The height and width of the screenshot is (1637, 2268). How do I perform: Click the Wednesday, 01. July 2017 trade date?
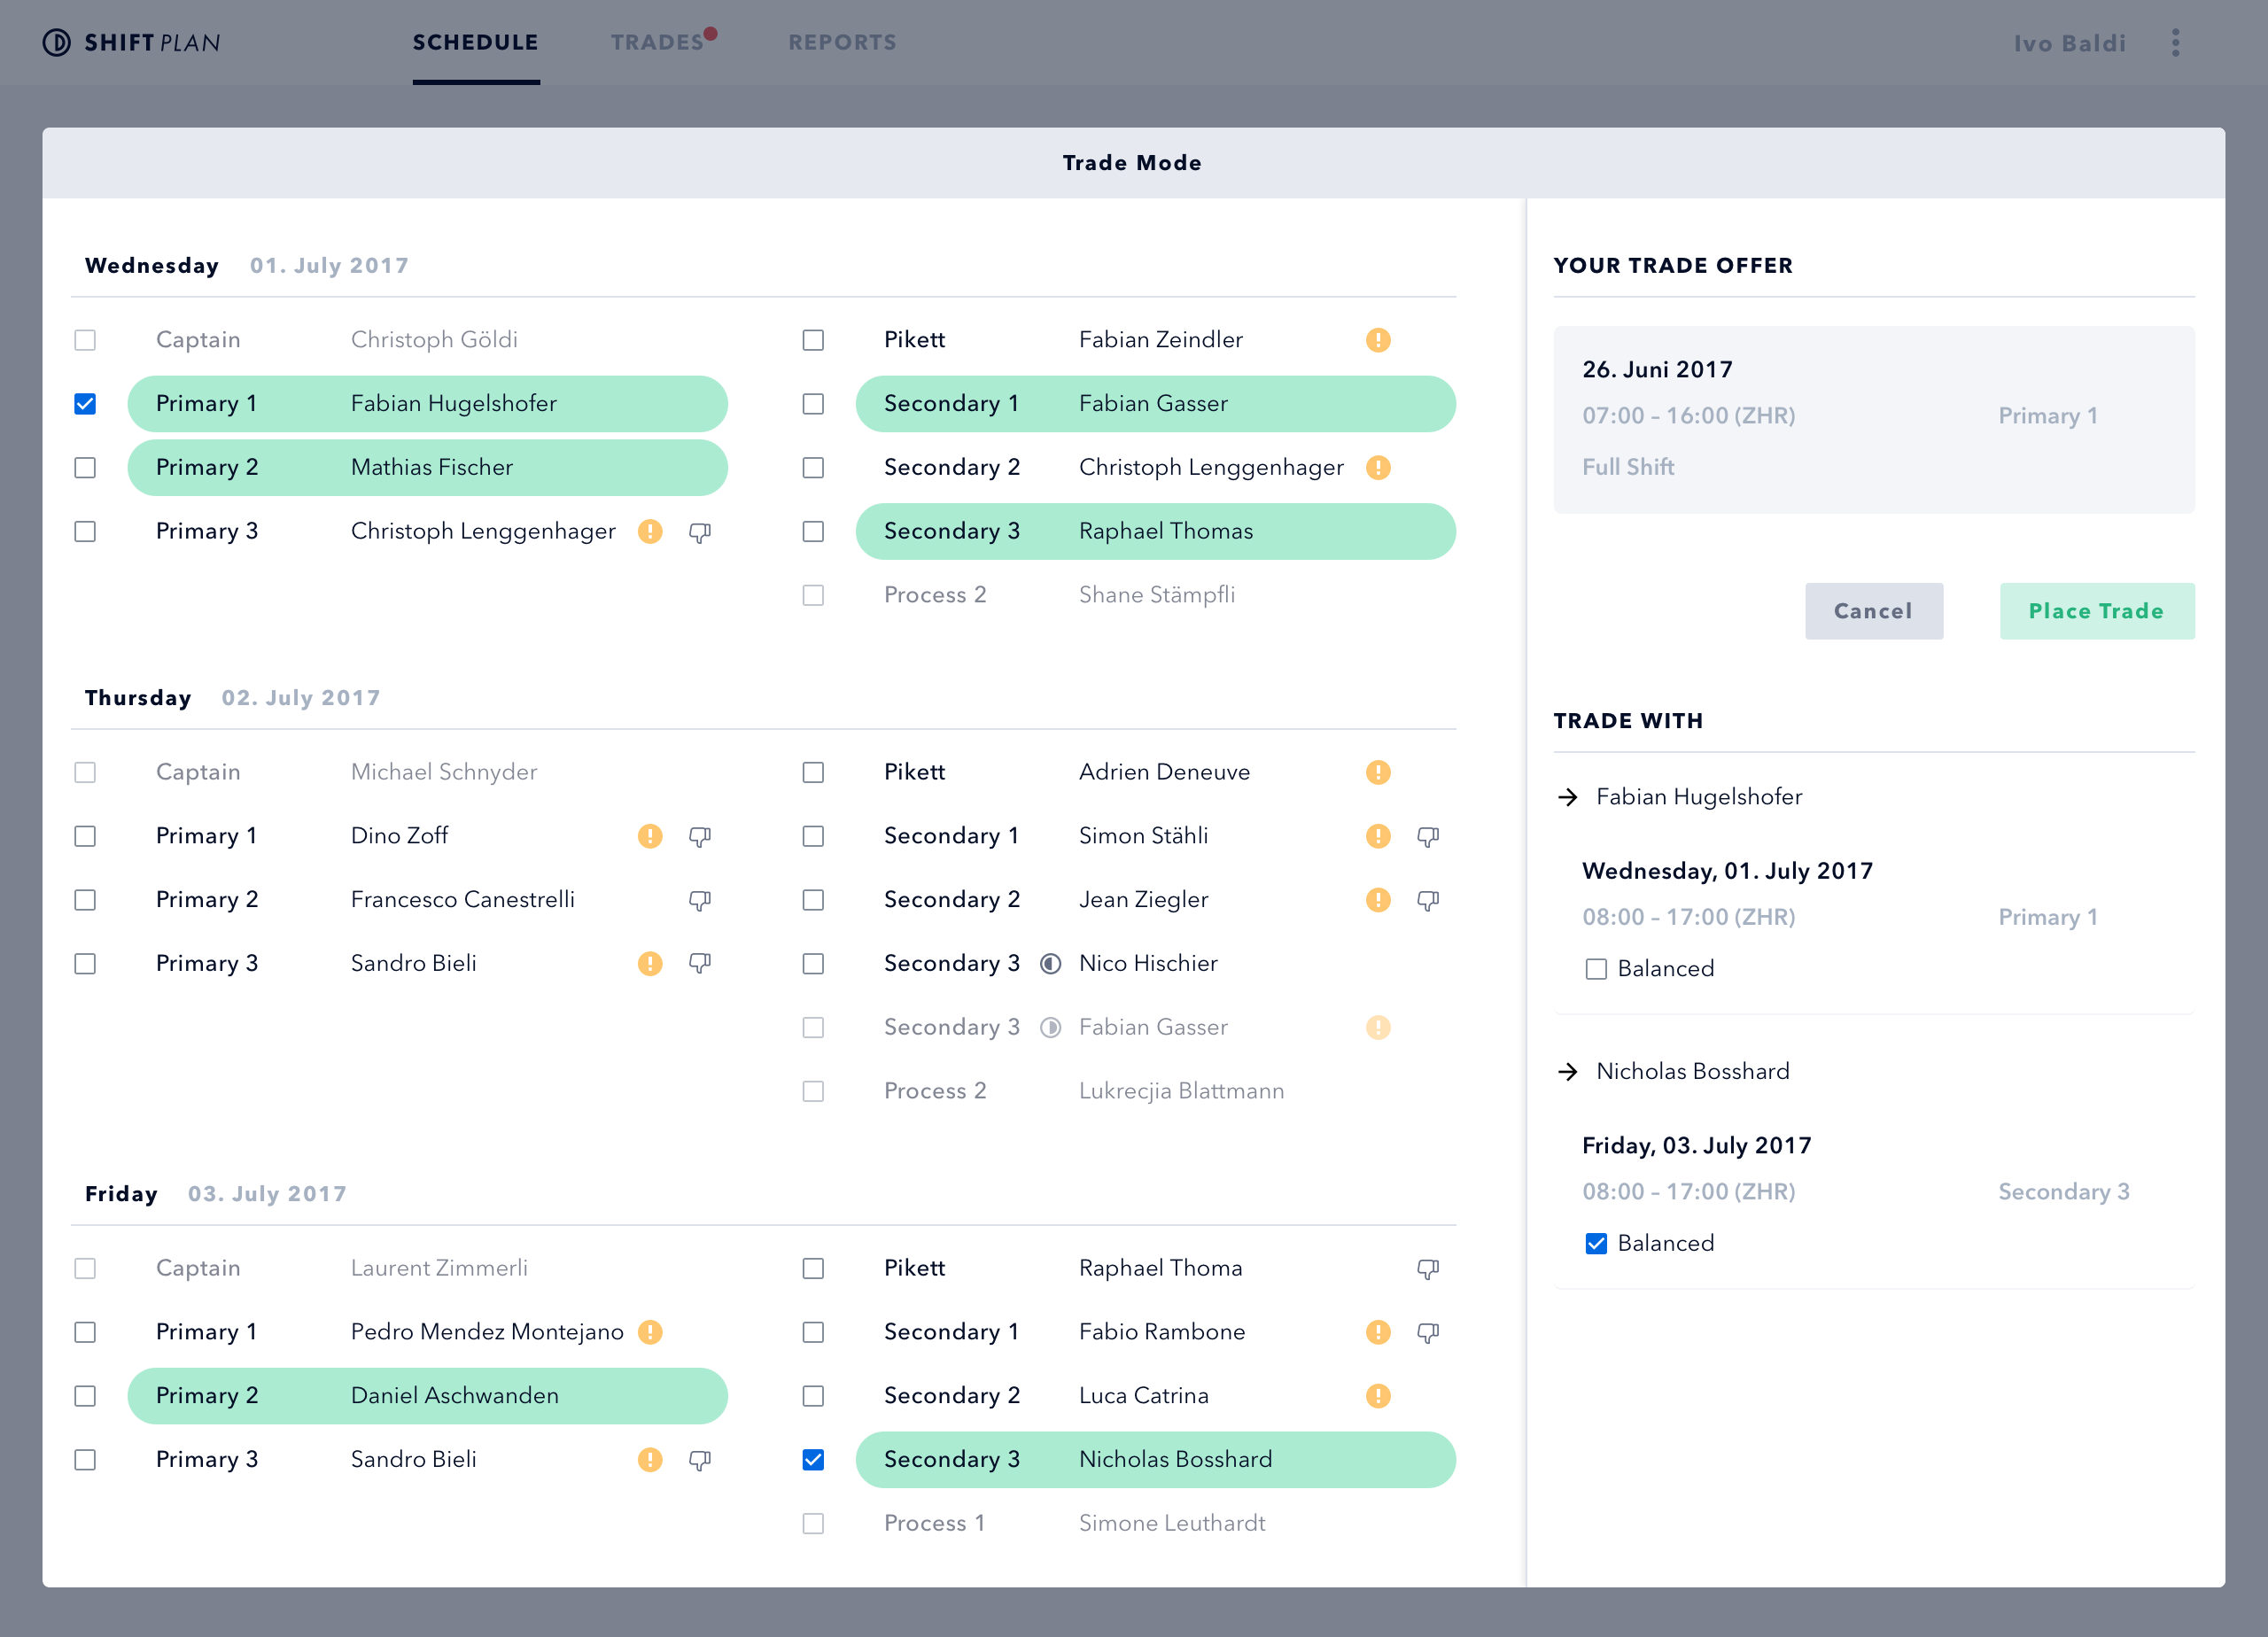click(x=1727, y=871)
